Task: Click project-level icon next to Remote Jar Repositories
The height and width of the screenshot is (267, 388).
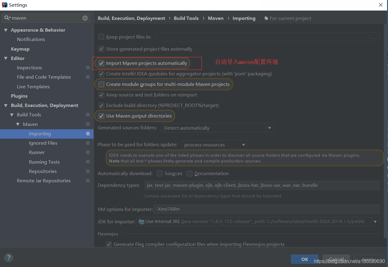Action: pos(88,181)
